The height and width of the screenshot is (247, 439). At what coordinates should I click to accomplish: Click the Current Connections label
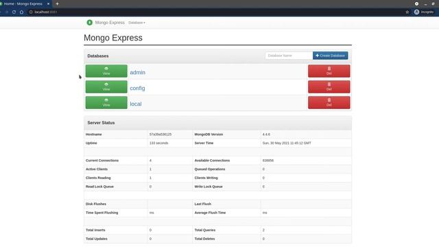[102, 161]
